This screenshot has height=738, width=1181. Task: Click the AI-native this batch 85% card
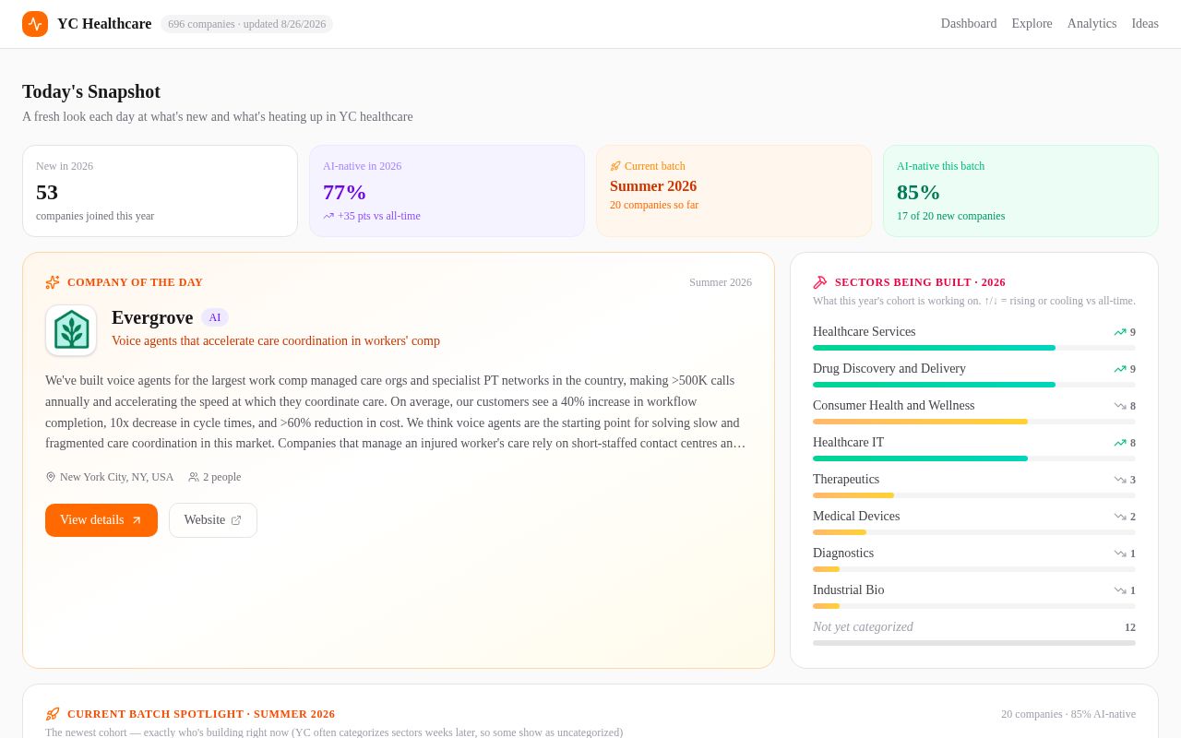(1021, 191)
